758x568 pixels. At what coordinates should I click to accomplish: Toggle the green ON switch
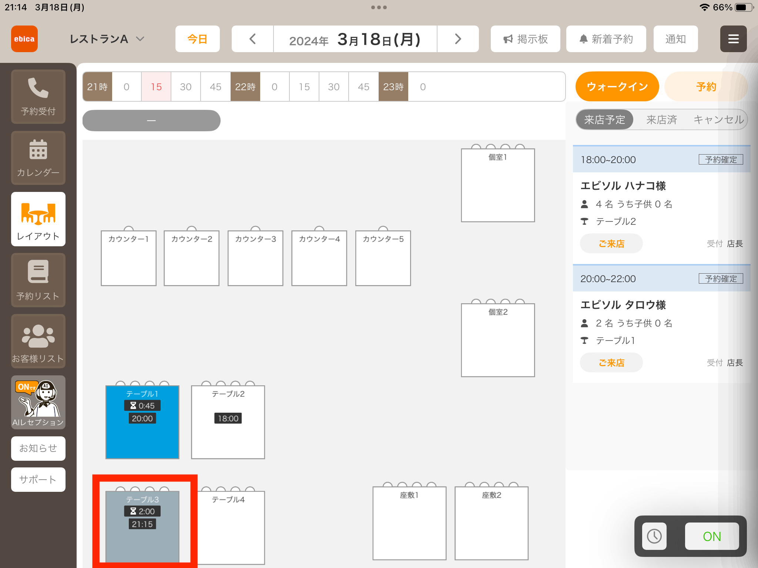click(x=712, y=536)
